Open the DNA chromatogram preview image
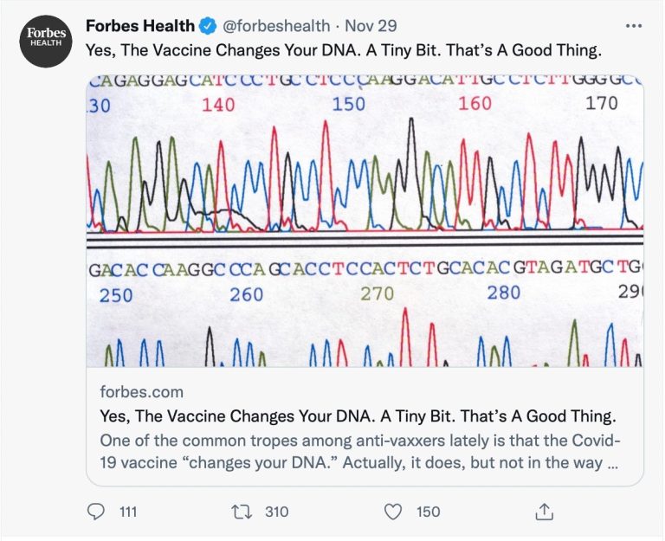This screenshot has width=665, height=541. pyautogui.click(x=365, y=221)
